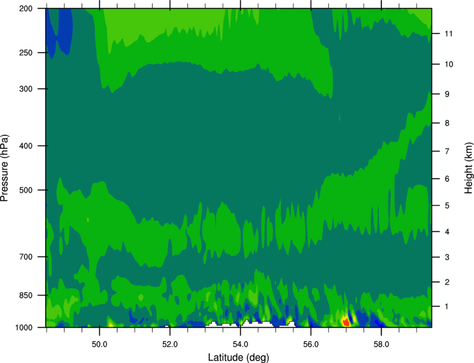Click the 'Latitude (deg)' axis title
This screenshot has width=474, height=363.
pyautogui.click(x=238, y=357)
